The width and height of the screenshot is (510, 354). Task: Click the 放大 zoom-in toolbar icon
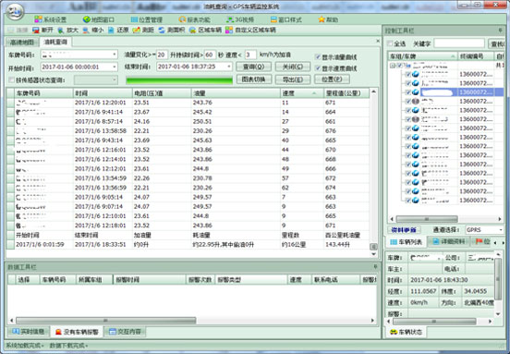click(x=61, y=31)
